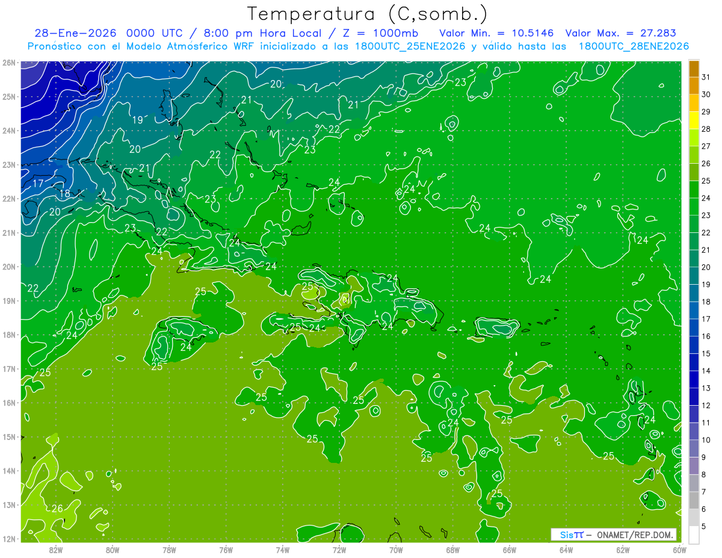Image resolution: width=722 pixels, height=558 pixels.
Task: Click the '78W' longitude axis label
Action: pos(169,550)
